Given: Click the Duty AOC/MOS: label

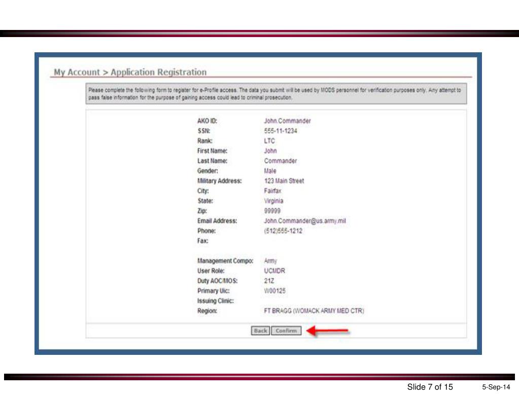Looking at the screenshot, I should click(x=218, y=281).
